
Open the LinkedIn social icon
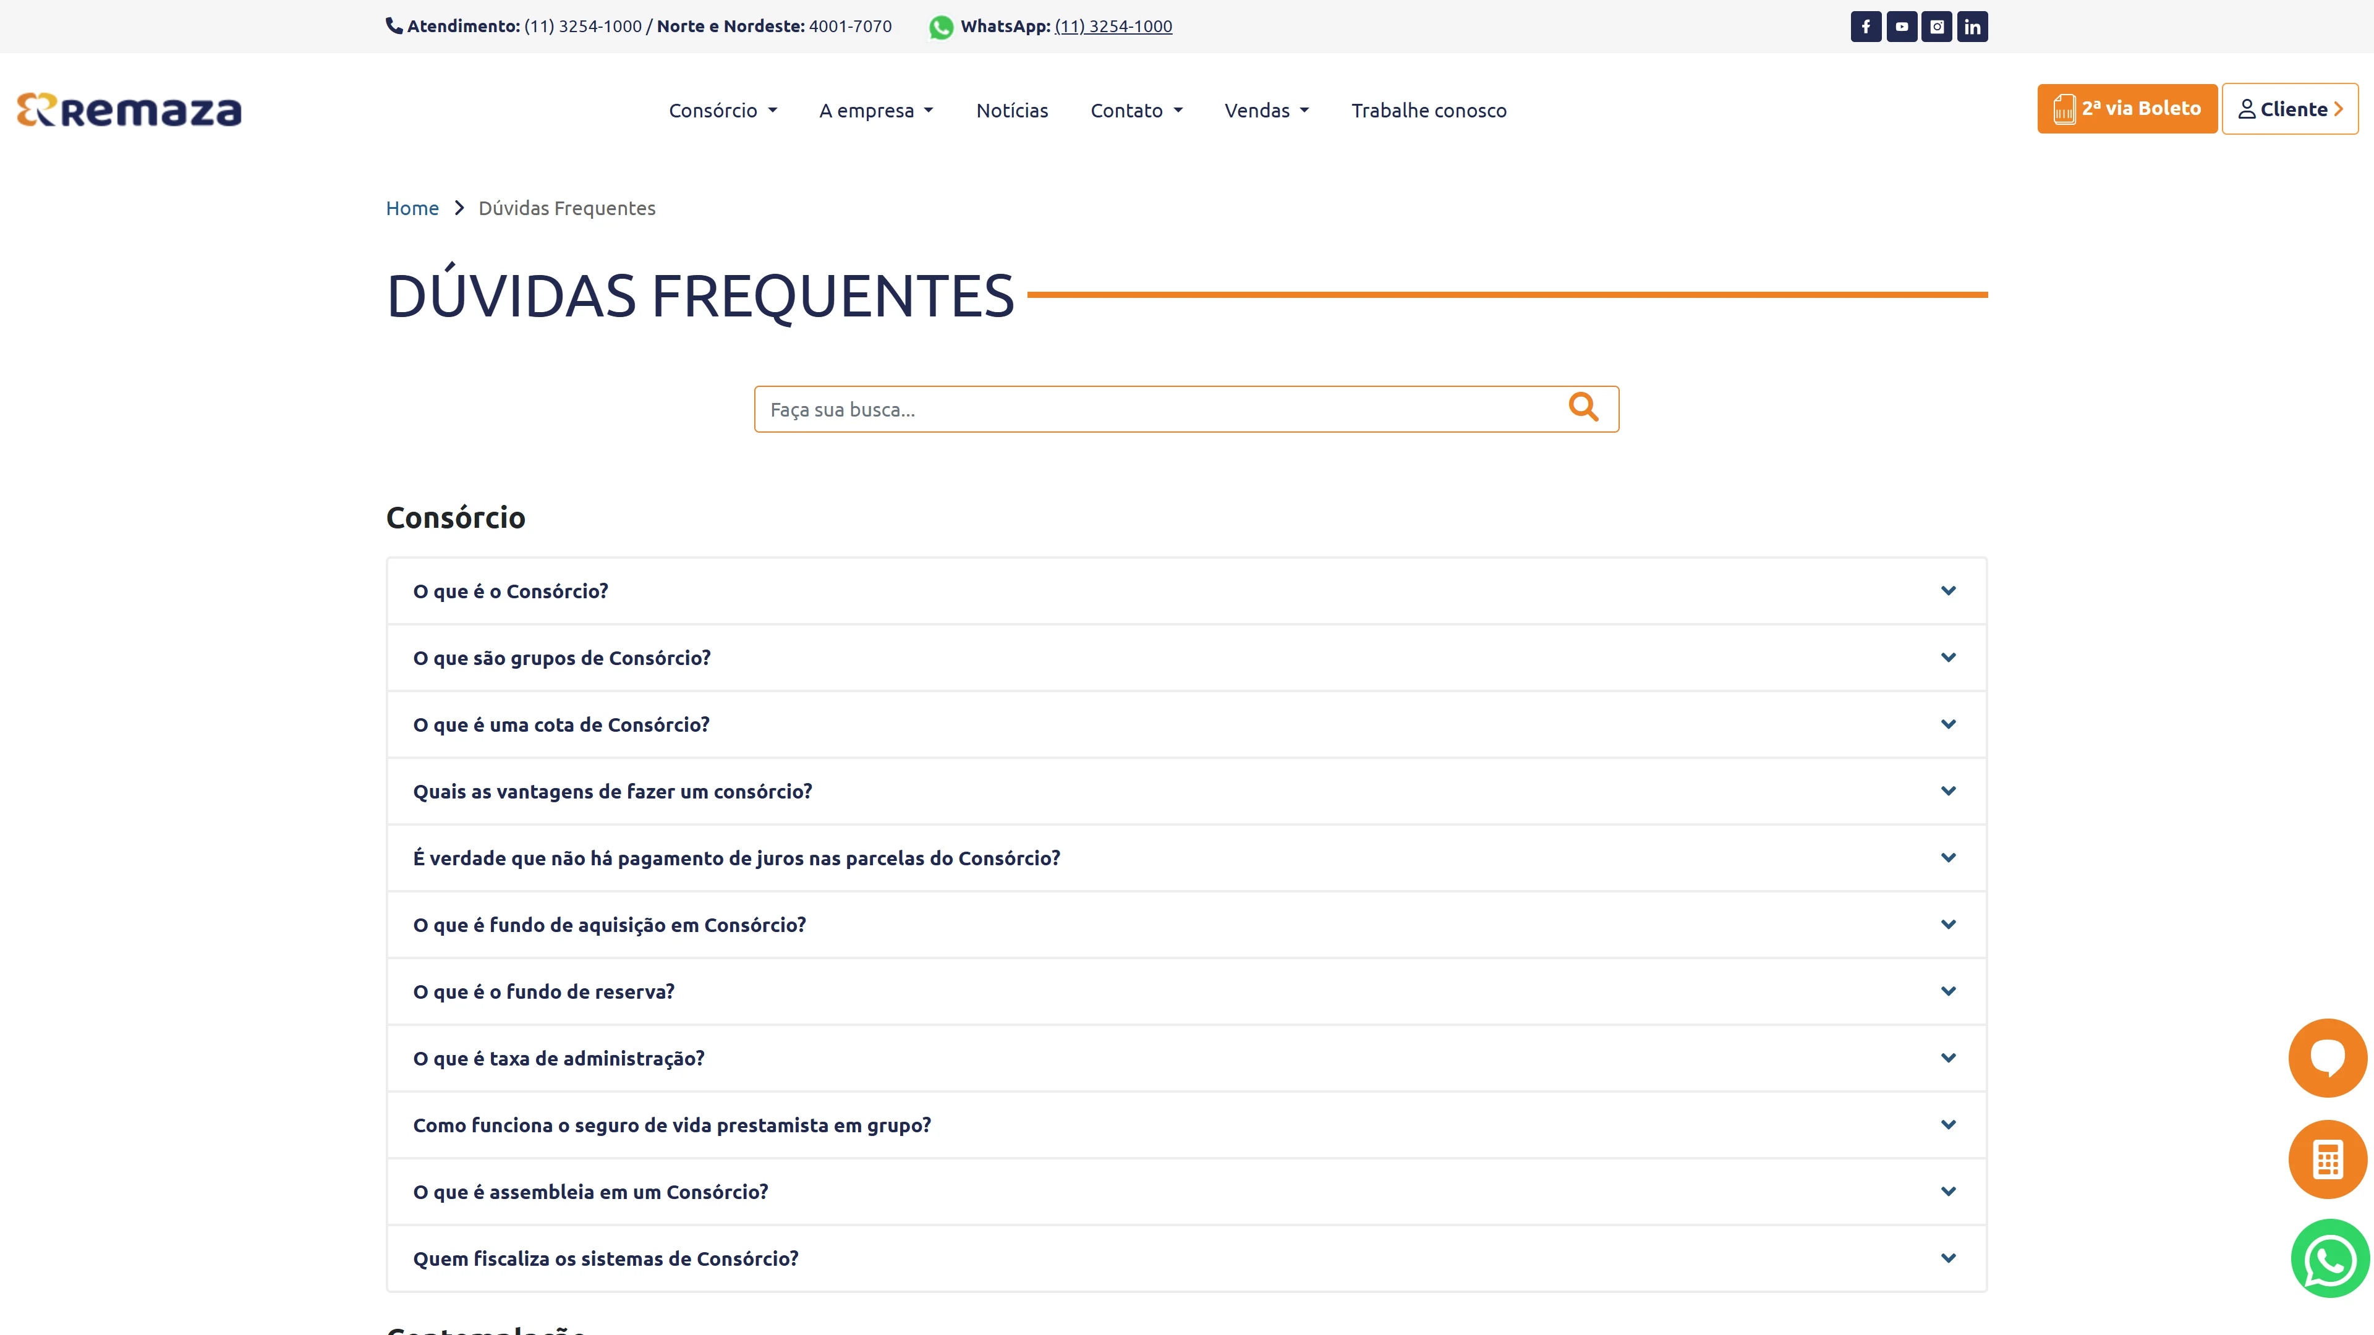[1972, 27]
